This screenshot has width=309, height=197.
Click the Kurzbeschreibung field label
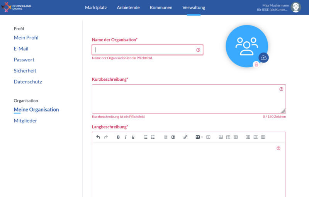coord(110,80)
